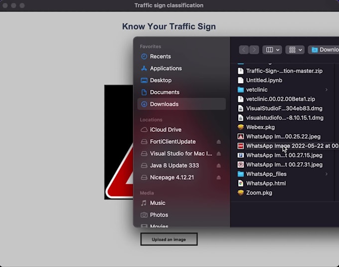Open Visual Studio for Mac volume
The width and height of the screenshot is (339, 267).
181,153
